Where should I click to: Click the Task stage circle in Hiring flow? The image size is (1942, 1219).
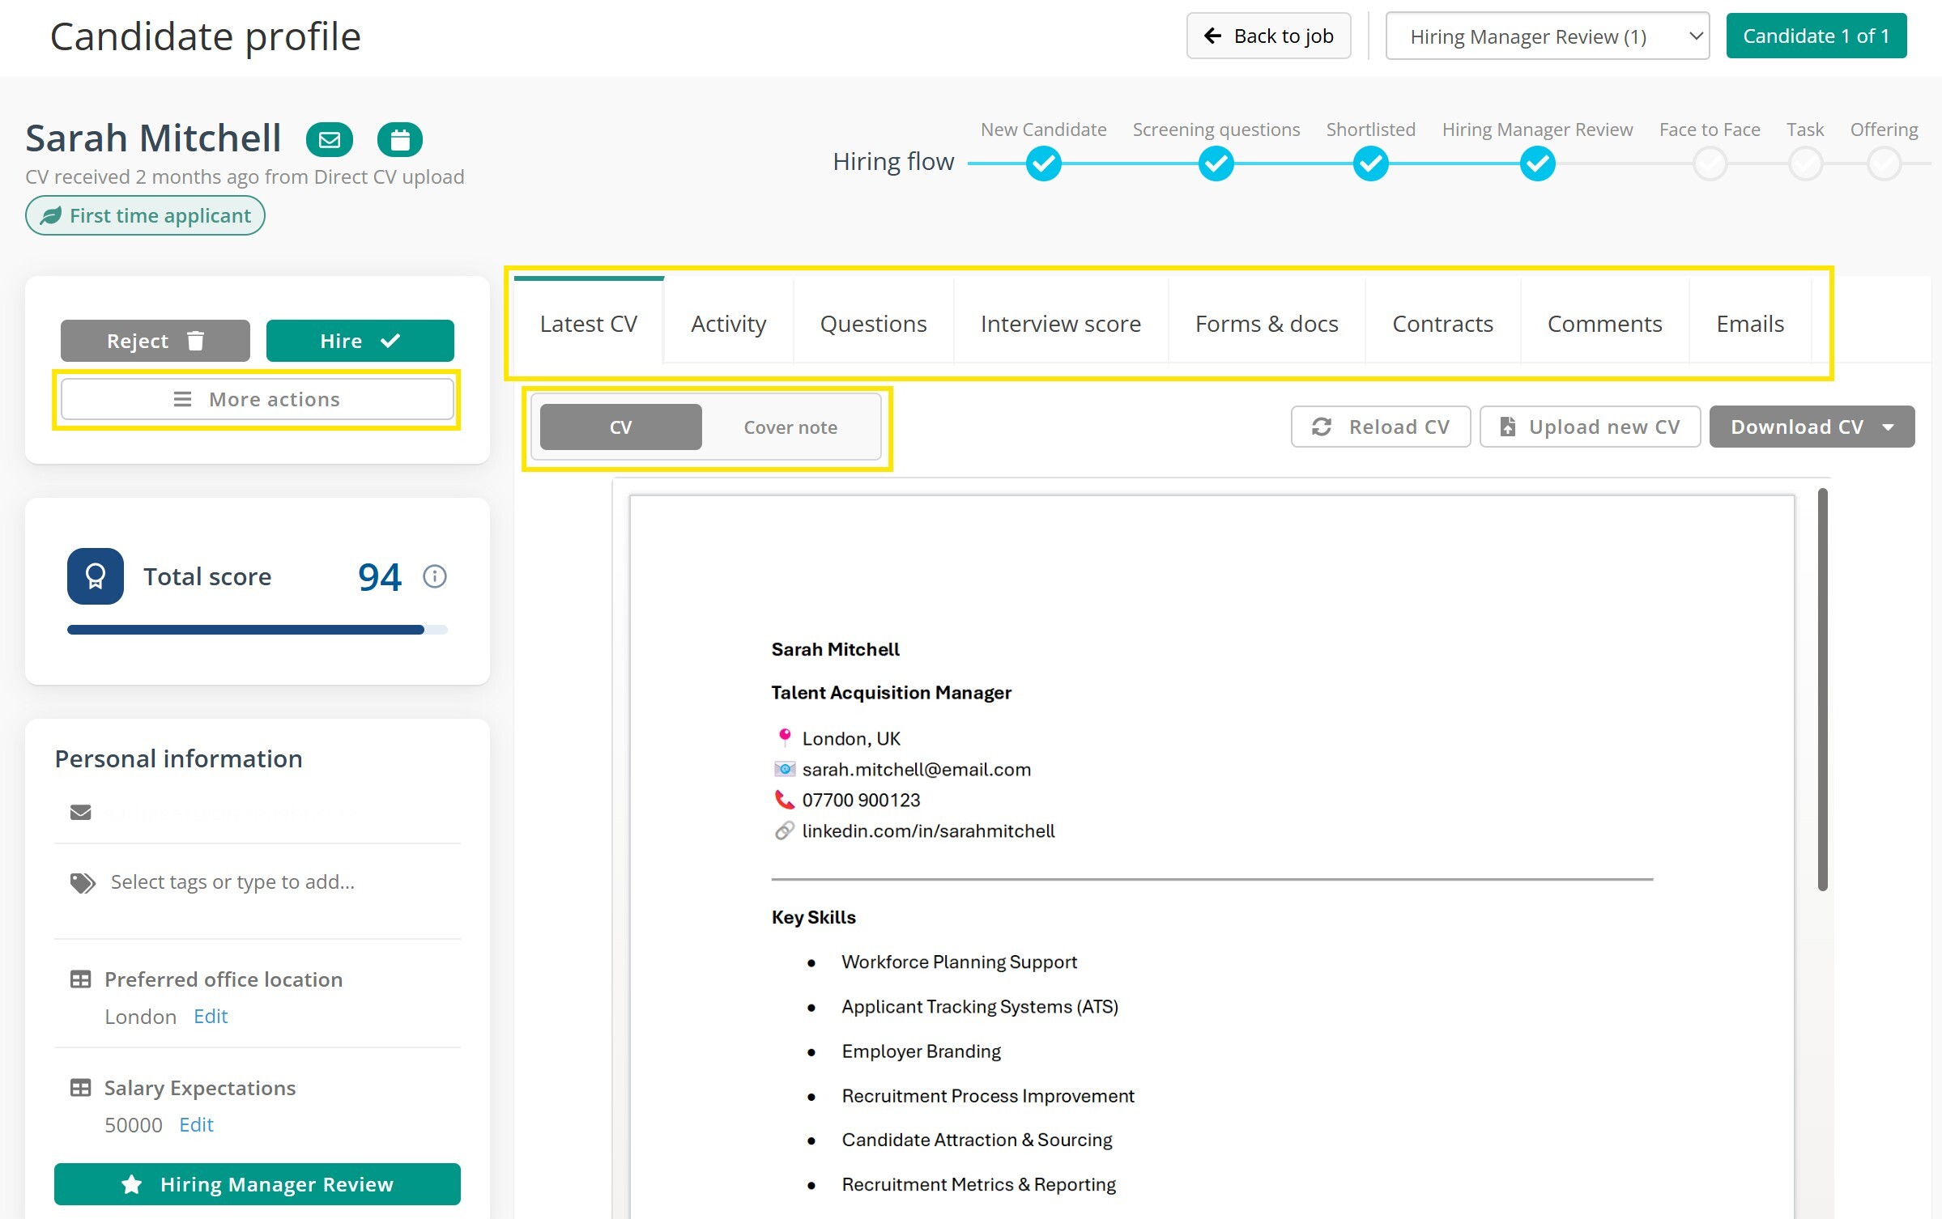pos(1806,164)
